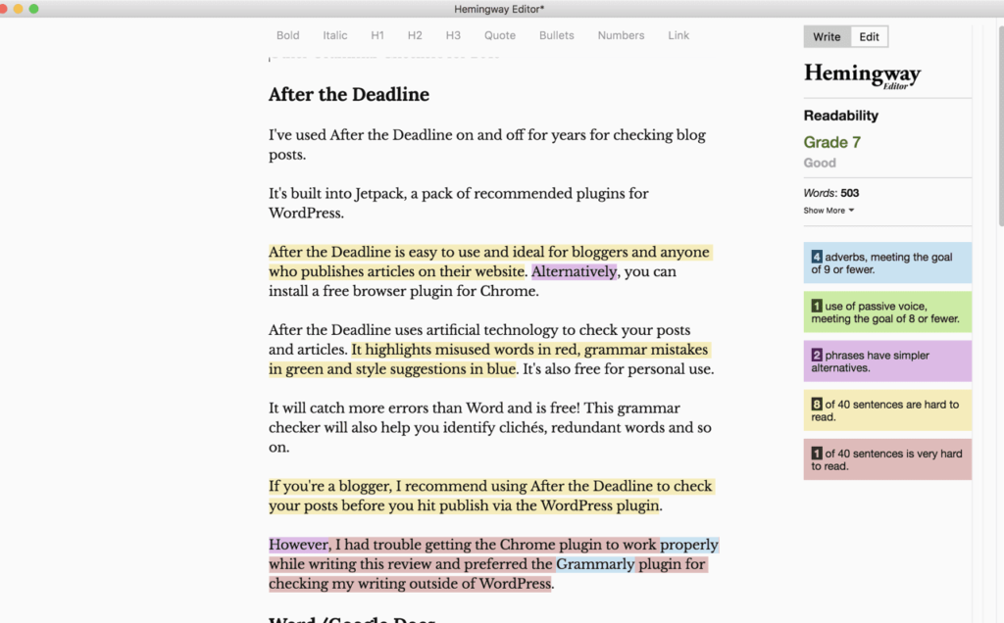This screenshot has width=1004, height=623.
Task: Toggle Bold formatting in the toolbar
Action: tap(287, 35)
